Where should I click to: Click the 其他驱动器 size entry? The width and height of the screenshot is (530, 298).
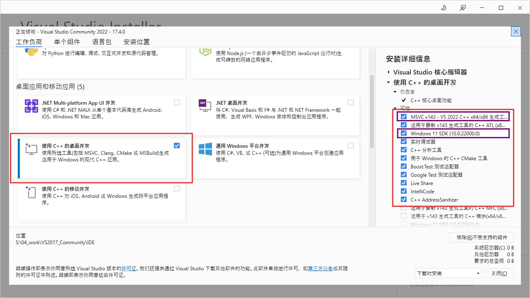(494, 255)
